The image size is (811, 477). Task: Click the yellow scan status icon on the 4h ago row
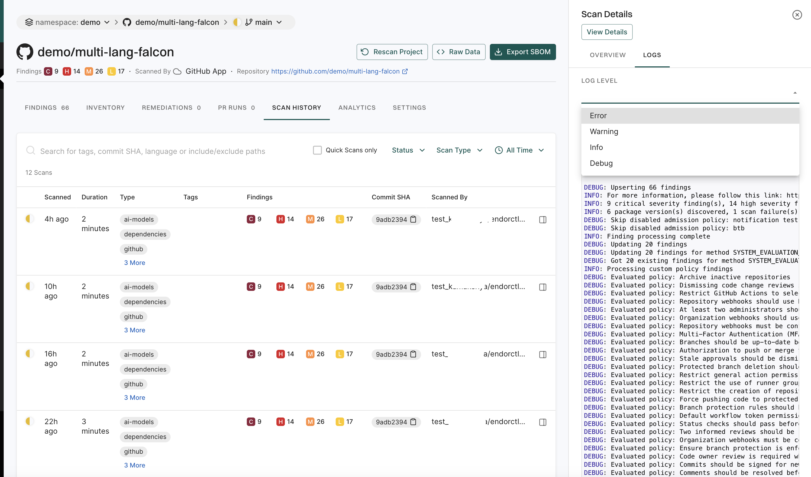tap(30, 219)
